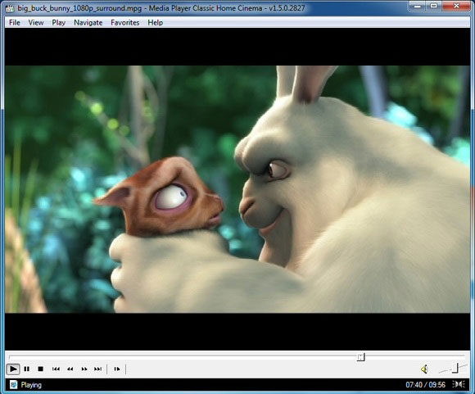The image size is (475, 394).
Task: Click the seek bar thumb marker
Action: (x=361, y=357)
